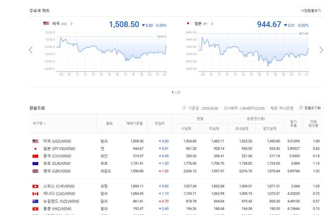Image resolution: width=328 pixels, height=215 pixels.
Task: Click the Canada flag in table
Action: click(x=35, y=193)
